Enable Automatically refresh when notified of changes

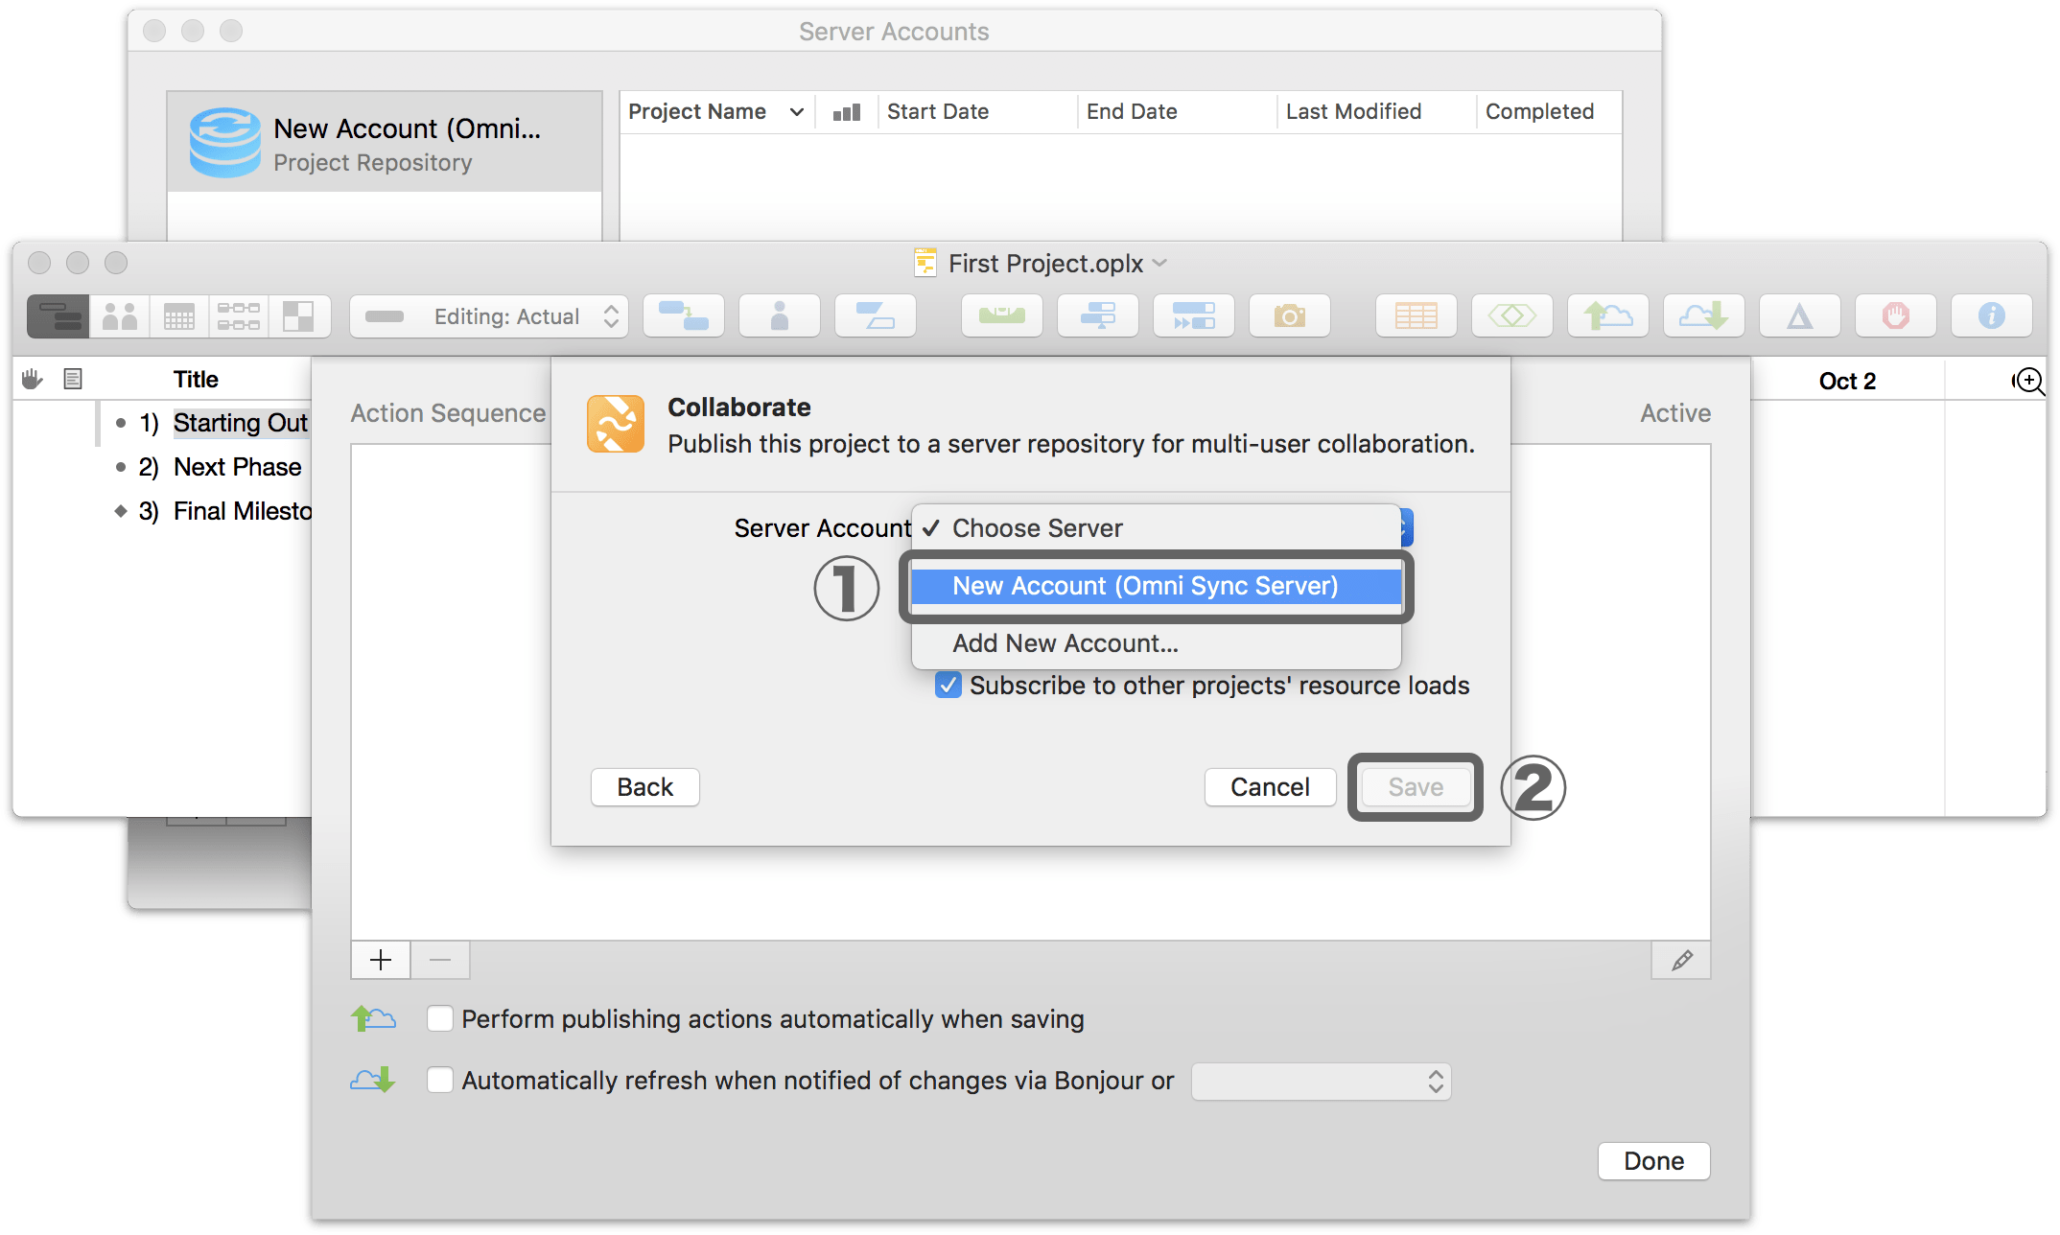[440, 1080]
